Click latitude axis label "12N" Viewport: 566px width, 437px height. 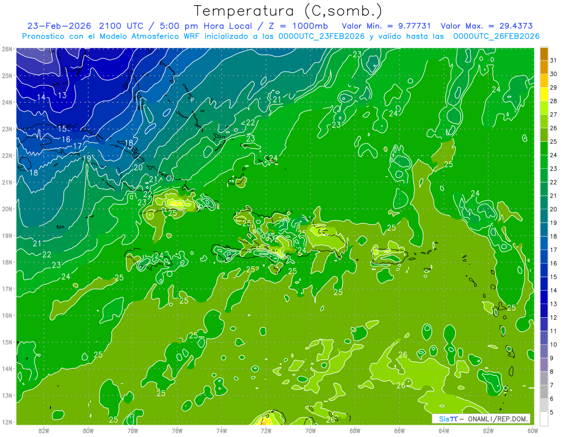click(7, 422)
